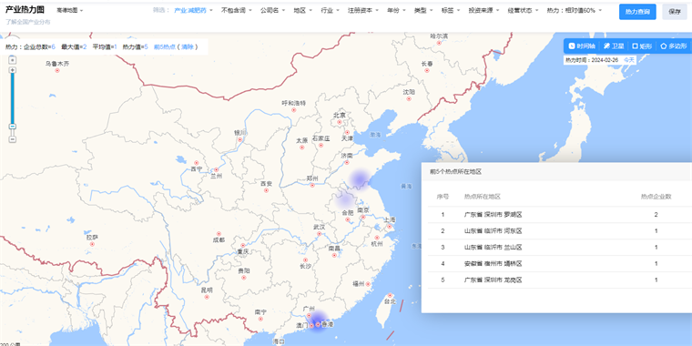Click the 前5热点 link
Screen dimensions: 692x346
click(165, 46)
